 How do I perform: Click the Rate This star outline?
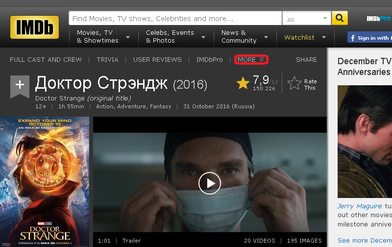click(x=294, y=83)
